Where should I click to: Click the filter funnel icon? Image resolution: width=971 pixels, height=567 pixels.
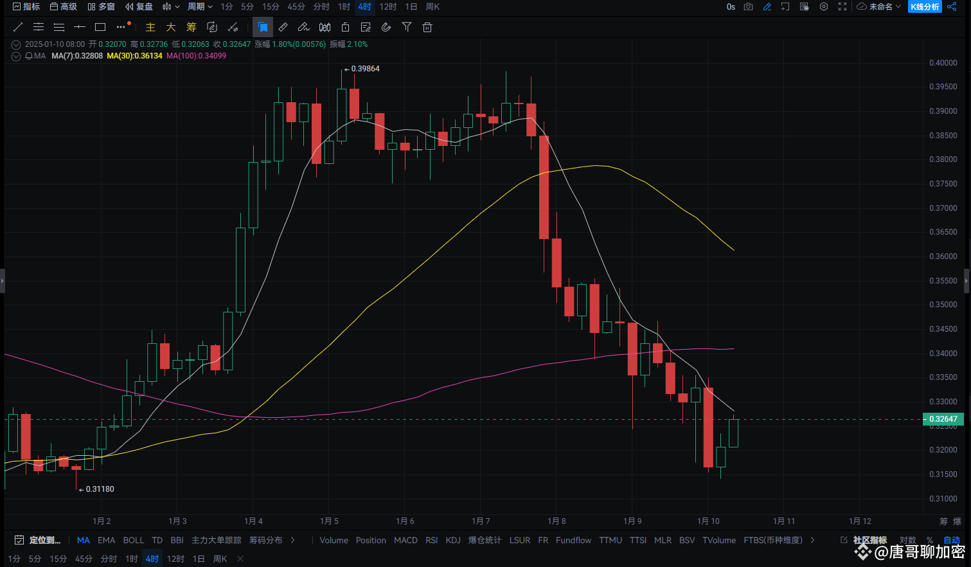click(x=407, y=27)
